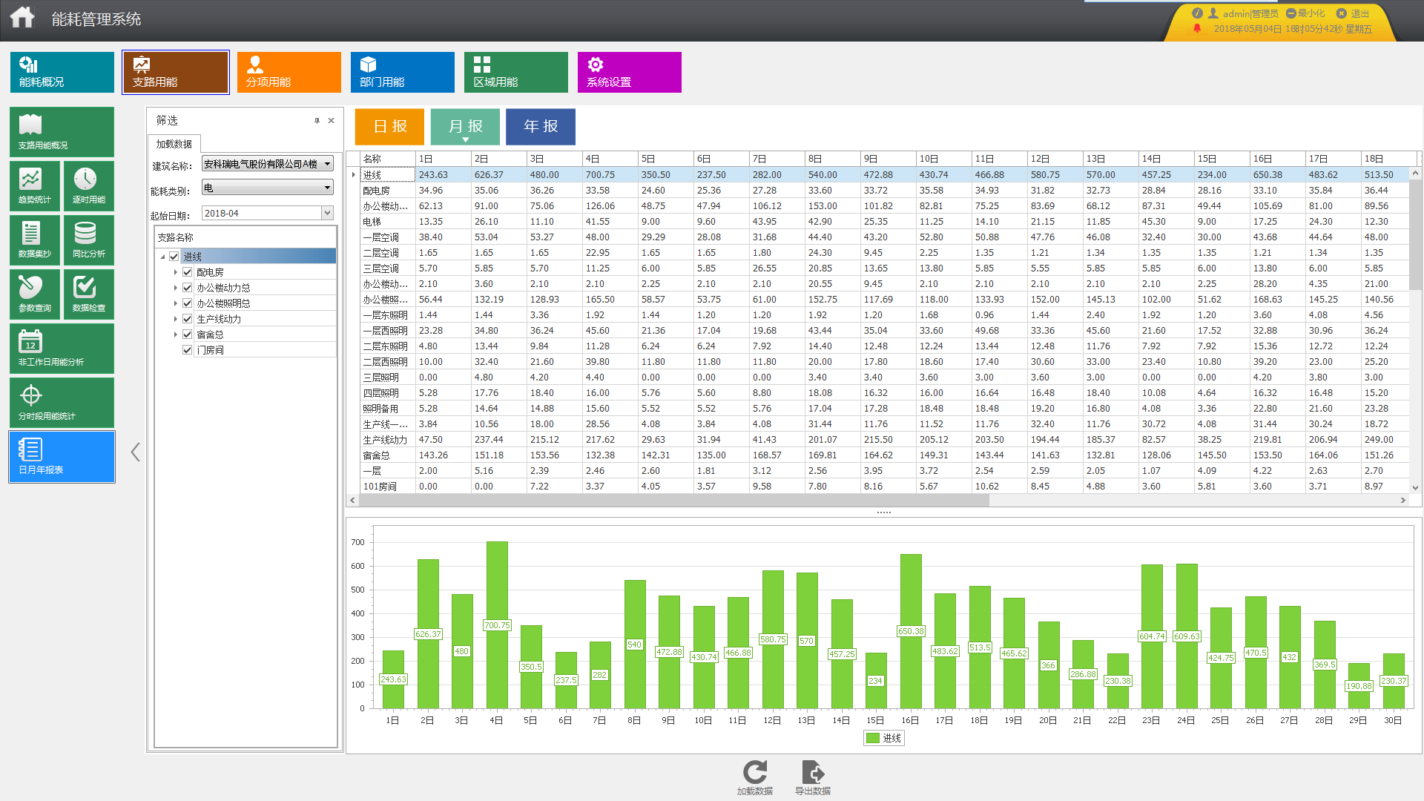Open the 能耗类别 energy type dropdown
This screenshot has width=1424, height=801.
point(327,188)
